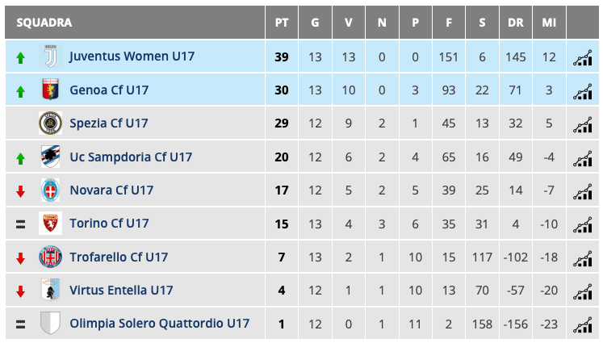
Task: Sort the table by PT column header
Action: click(281, 23)
